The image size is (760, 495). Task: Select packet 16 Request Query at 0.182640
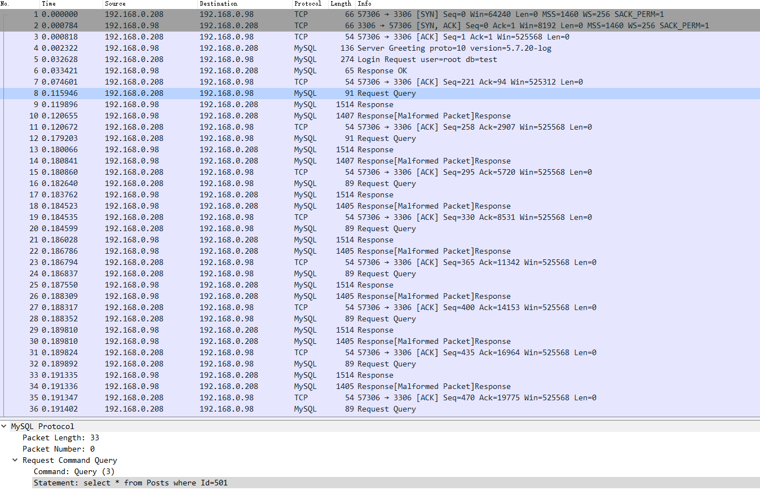click(380, 183)
